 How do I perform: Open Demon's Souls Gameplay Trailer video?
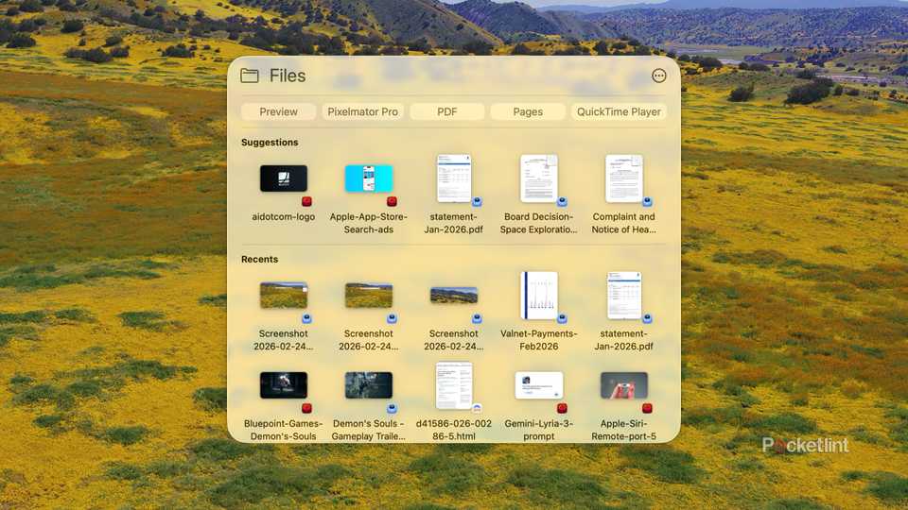(368, 385)
